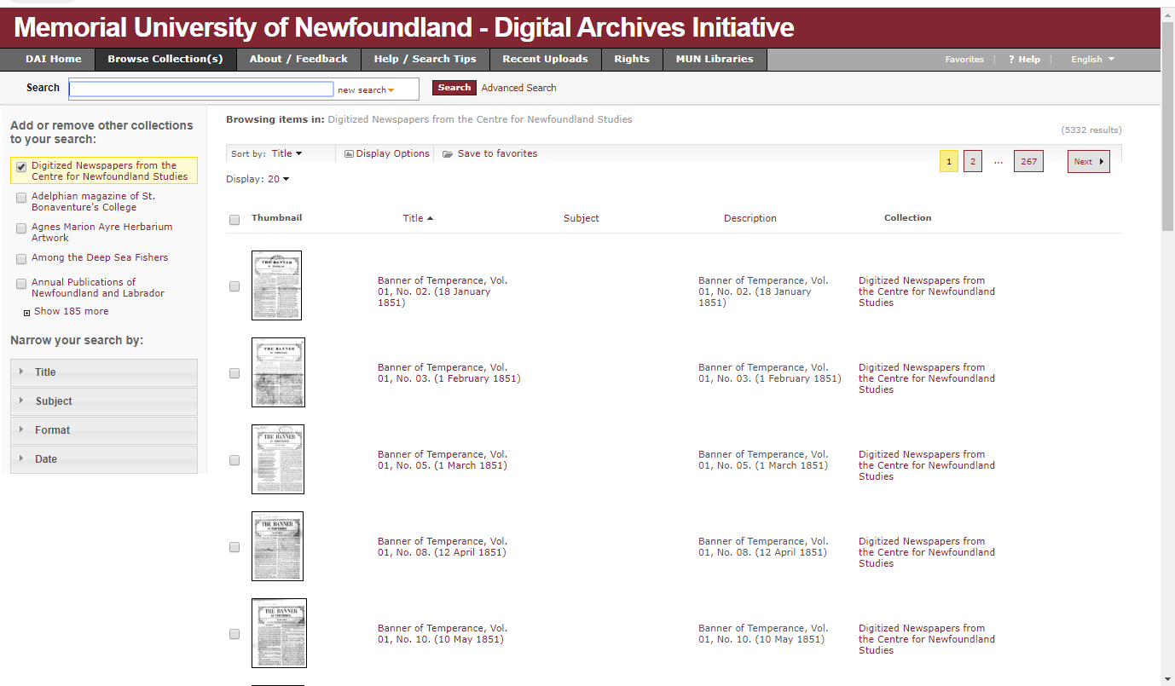The width and height of the screenshot is (1175, 686).
Task: Open thumbnail of Banner of Temperance No. 05
Action: (x=277, y=459)
